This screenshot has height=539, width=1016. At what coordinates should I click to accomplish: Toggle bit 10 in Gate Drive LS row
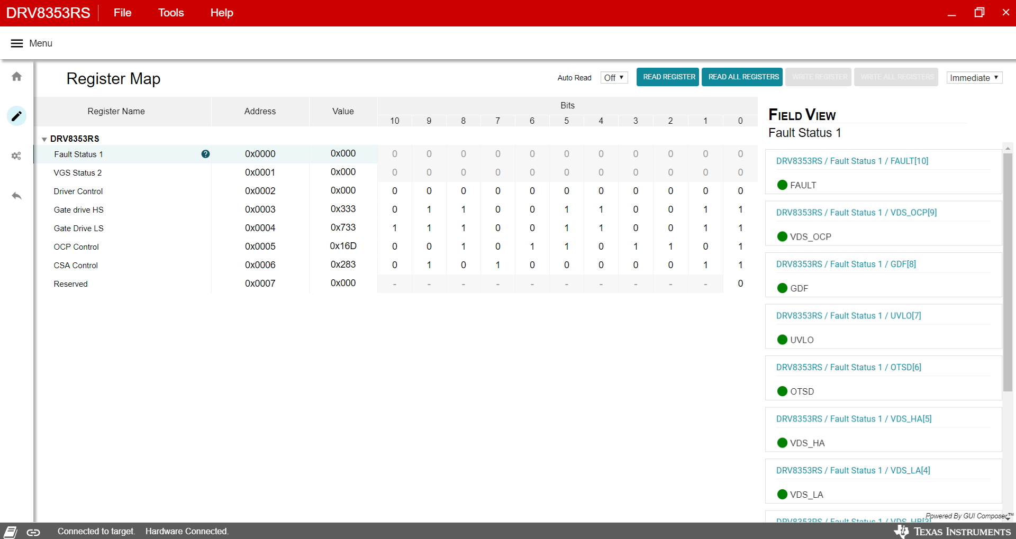395,228
